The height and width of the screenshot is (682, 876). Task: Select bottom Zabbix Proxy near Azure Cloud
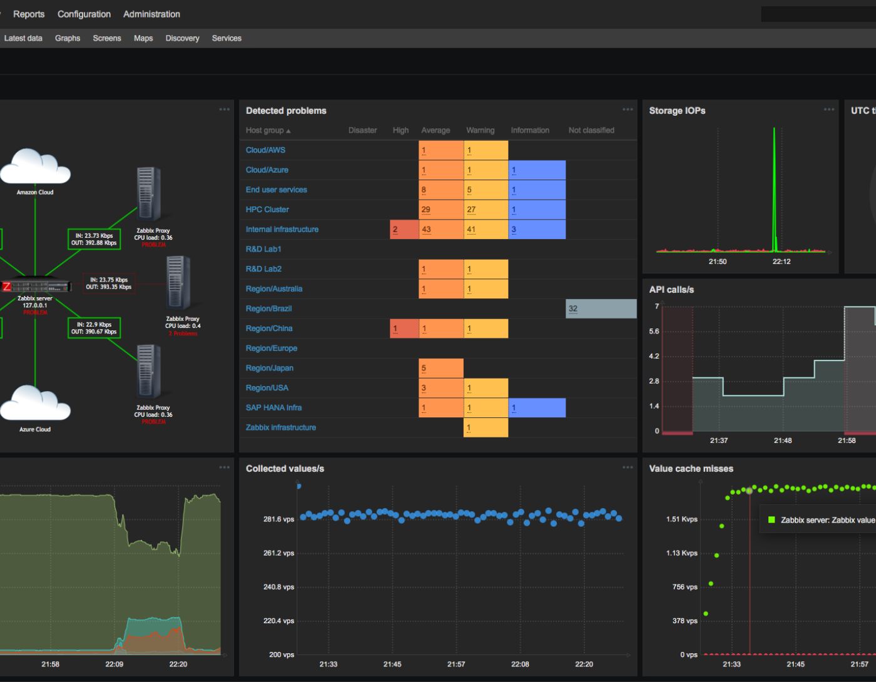click(x=148, y=372)
